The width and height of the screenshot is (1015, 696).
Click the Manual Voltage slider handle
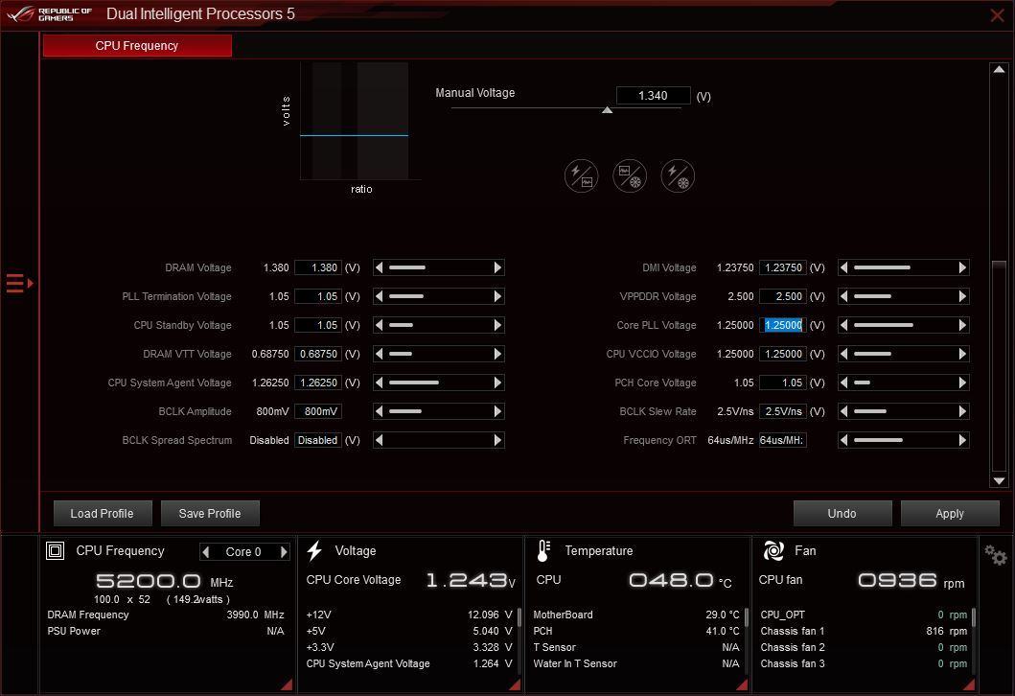pyautogui.click(x=608, y=110)
